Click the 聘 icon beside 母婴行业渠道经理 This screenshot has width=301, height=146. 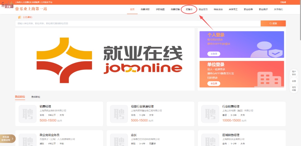[119, 114]
